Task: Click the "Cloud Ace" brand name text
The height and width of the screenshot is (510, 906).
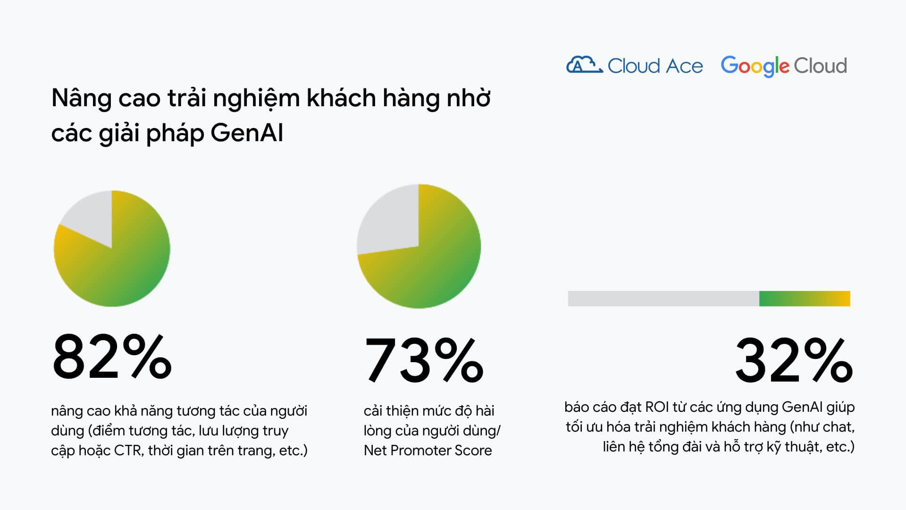Action: click(655, 66)
